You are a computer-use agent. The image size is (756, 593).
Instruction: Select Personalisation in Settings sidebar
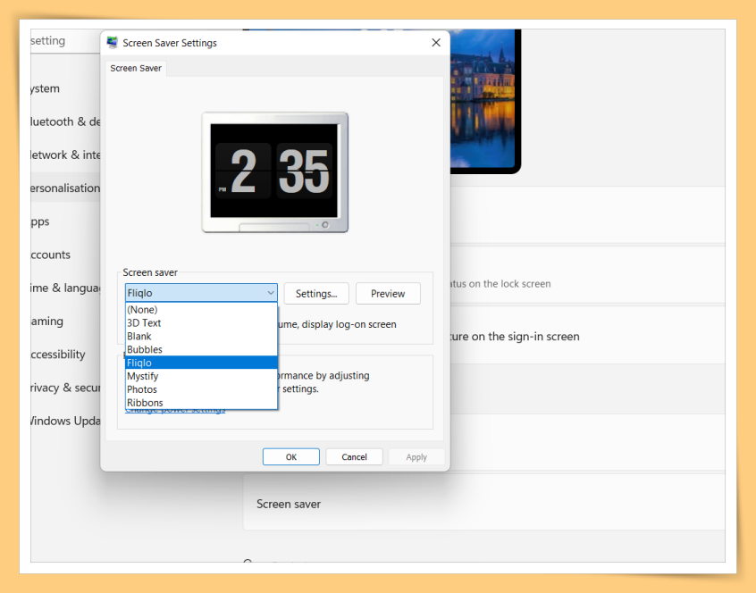tap(65, 188)
